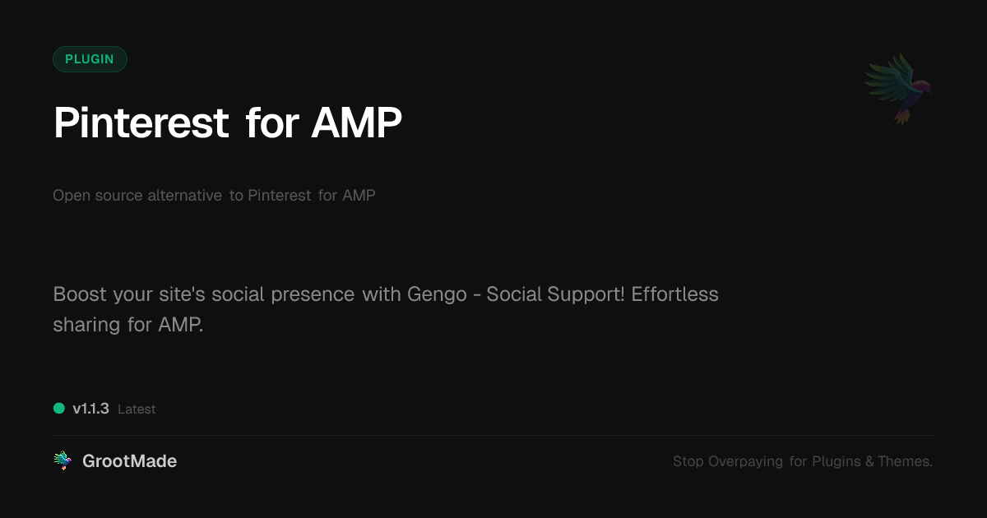Viewport: 987px width, 518px height.
Task: Open the GrootMade brand name link
Action: click(x=129, y=461)
